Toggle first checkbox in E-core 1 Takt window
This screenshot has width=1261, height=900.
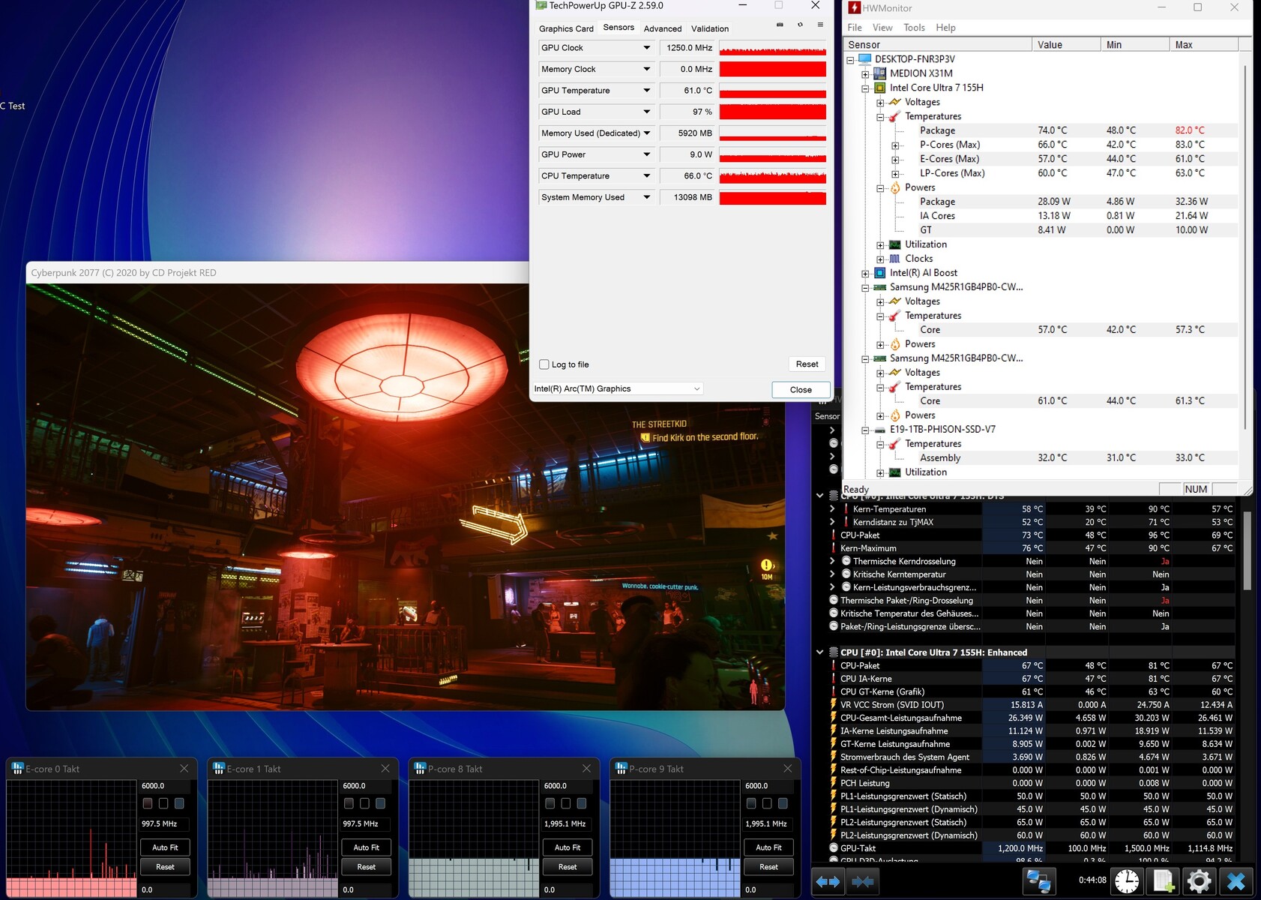[349, 803]
